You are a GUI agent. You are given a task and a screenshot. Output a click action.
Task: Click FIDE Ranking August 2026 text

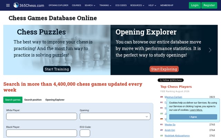click(x=175, y=91)
